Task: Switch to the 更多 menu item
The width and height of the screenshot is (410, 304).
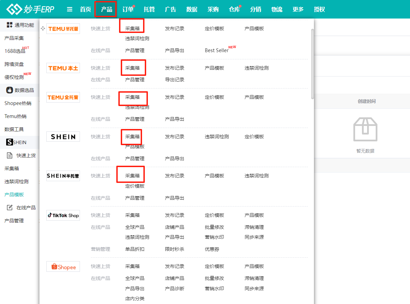Action: click(x=298, y=9)
